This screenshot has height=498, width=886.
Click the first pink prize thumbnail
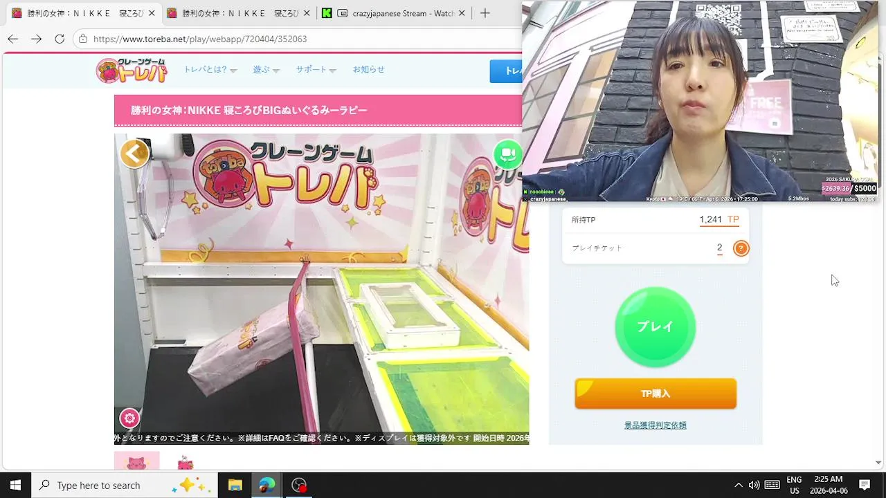(x=136, y=461)
